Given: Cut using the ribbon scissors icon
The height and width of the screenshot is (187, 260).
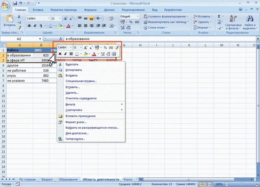Looking at the screenshot, I should coord(19,17).
